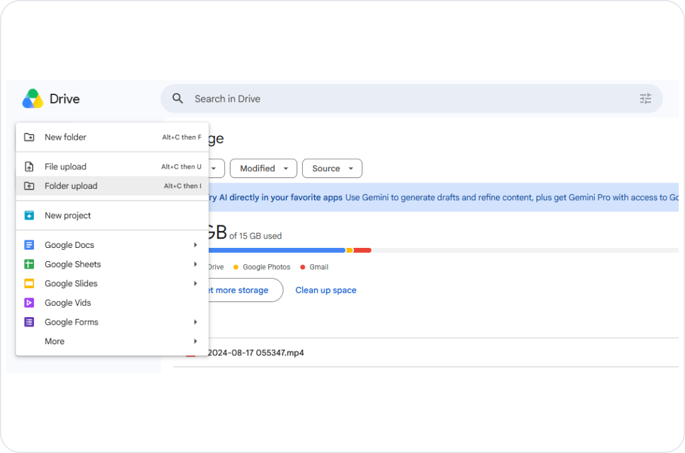The width and height of the screenshot is (685, 453).
Task: Click the yellow Google Photos legend dot
Action: pyautogui.click(x=236, y=267)
